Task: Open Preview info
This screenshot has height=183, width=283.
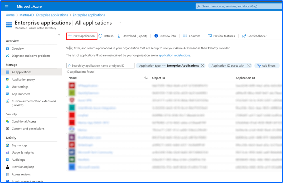Action: coord(165,36)
